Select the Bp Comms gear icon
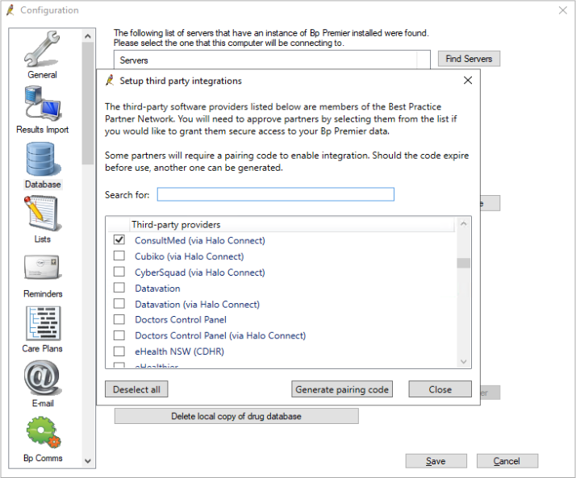This screenshot has width=576, height=478. click(x=42, y=434)
